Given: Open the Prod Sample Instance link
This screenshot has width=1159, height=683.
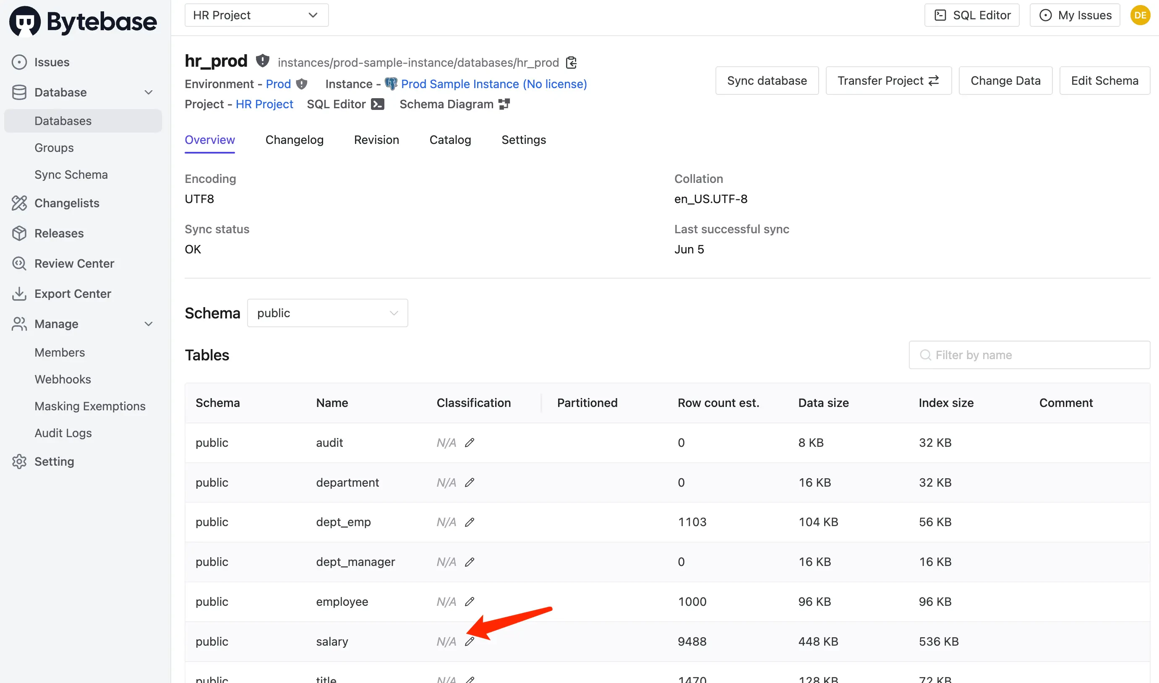Looking at the screenshot, I should (x=493, y=84).
